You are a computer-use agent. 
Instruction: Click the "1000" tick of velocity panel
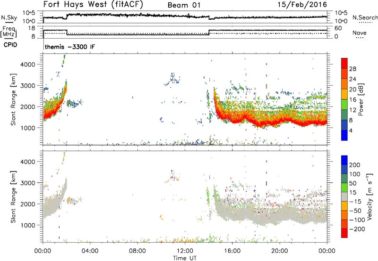28,225
